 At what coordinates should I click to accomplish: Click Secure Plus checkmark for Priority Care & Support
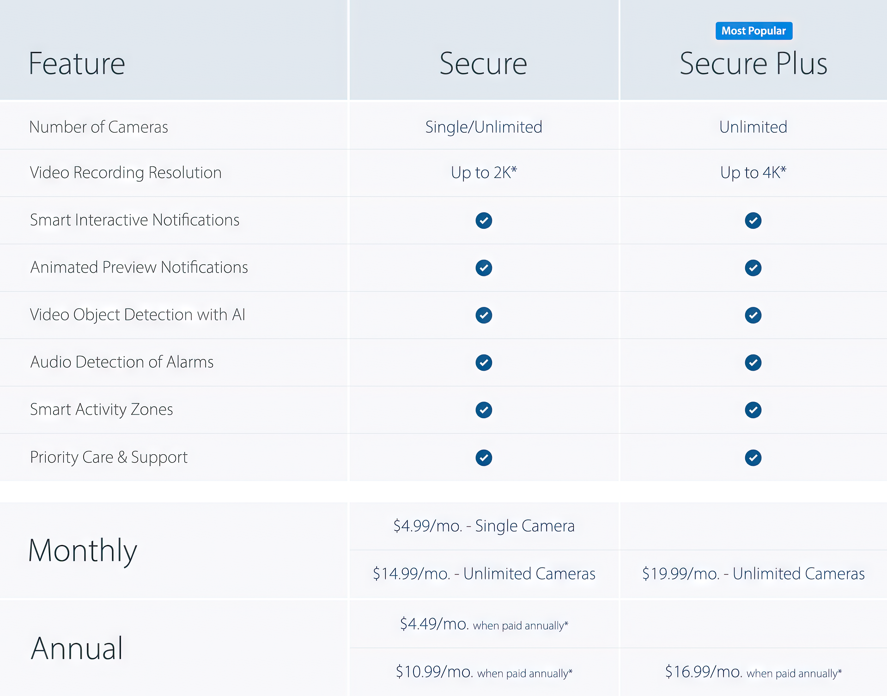tap(753, 458)
